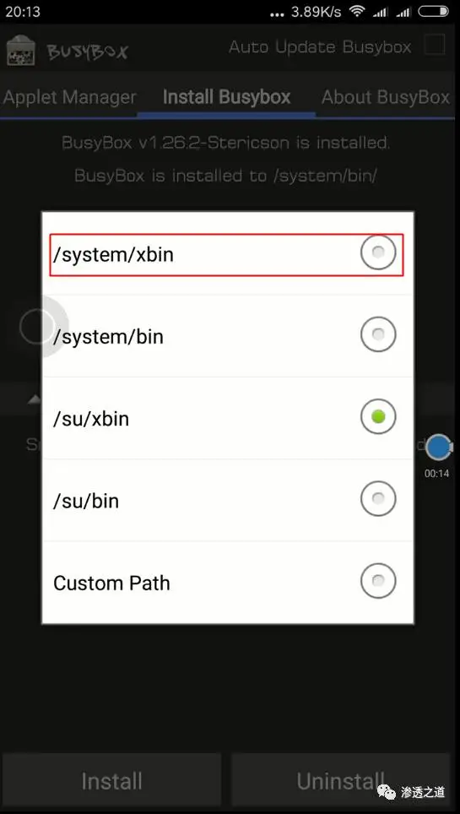Expand the small up-arrow behind the dialog
Screen dimensions: 460x814
click(x=35, y=399)
